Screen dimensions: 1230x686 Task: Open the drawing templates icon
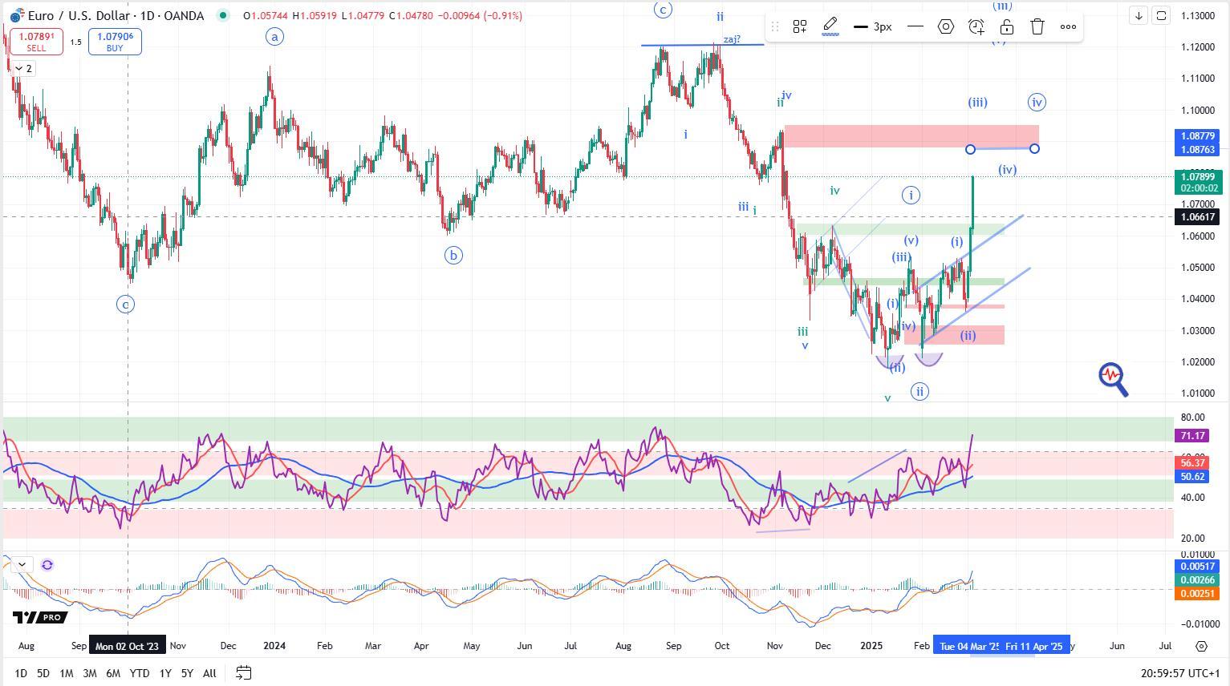pos(800,26)
